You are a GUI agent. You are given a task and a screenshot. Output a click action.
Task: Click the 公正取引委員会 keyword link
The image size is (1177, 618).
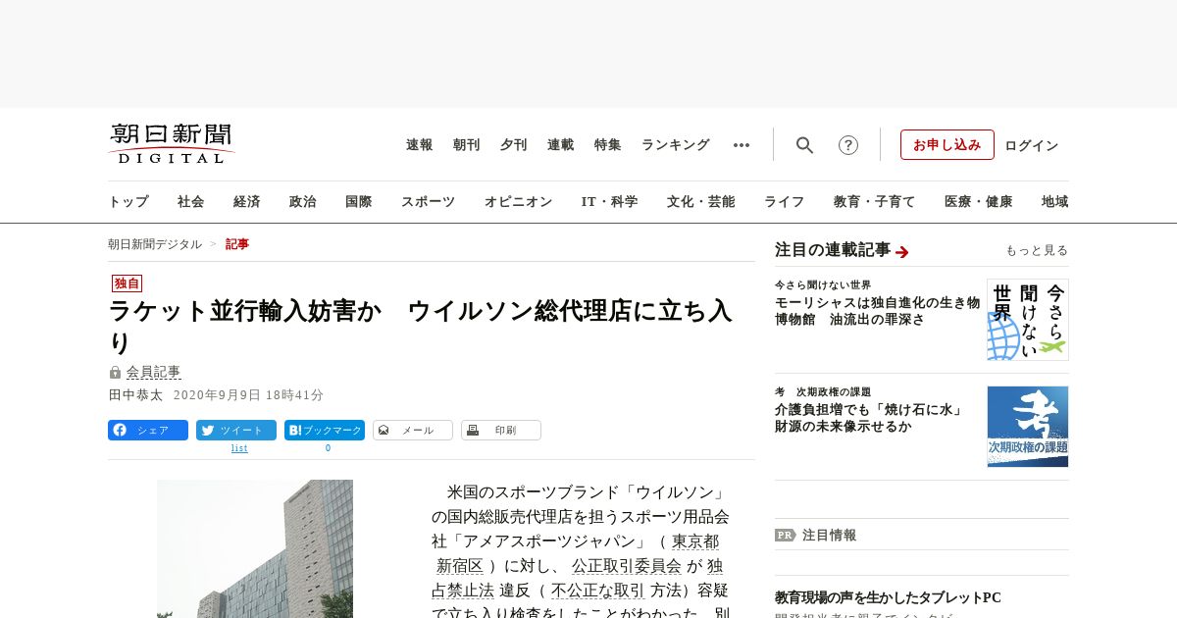click(x=627, y=566)
